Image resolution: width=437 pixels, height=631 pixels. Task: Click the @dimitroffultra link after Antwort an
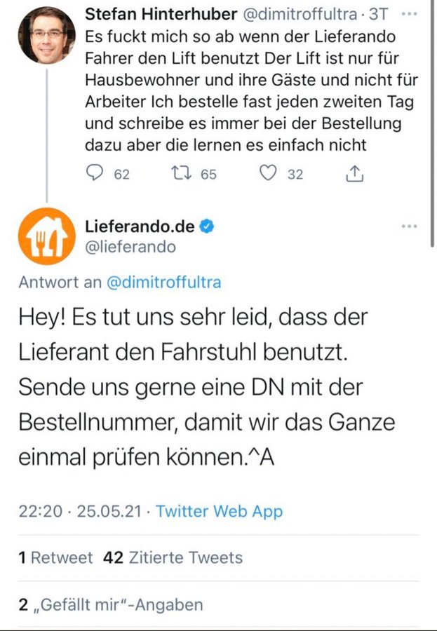(163, 283)
